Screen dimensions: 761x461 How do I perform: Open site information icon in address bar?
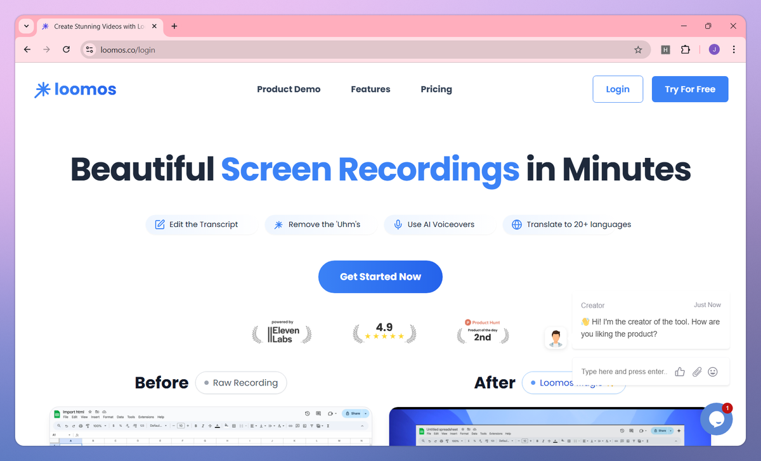(89, 49)
